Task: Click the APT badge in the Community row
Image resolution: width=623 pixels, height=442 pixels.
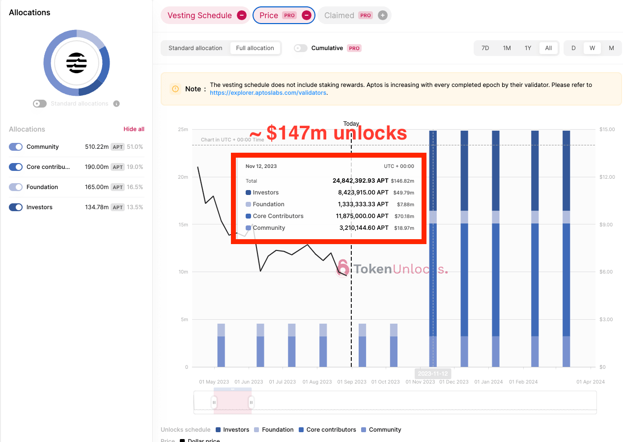Action: coord(118,147)
